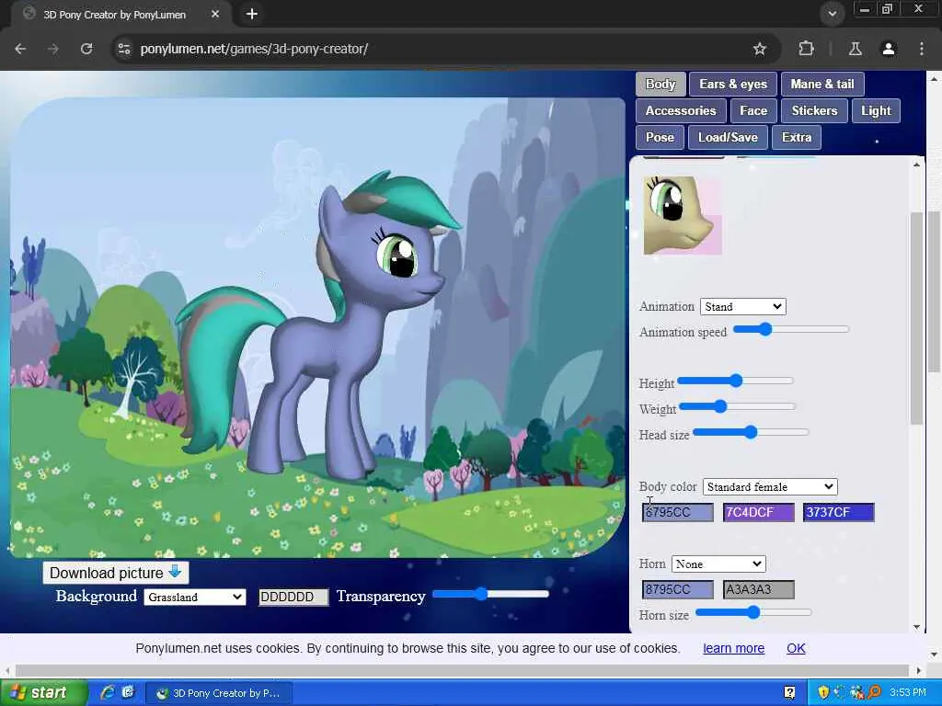Image resolution: width=942 pixels, height=706 pixels.
Task: Click the help question-mark taskbar icon
Action: coord(789,692)
